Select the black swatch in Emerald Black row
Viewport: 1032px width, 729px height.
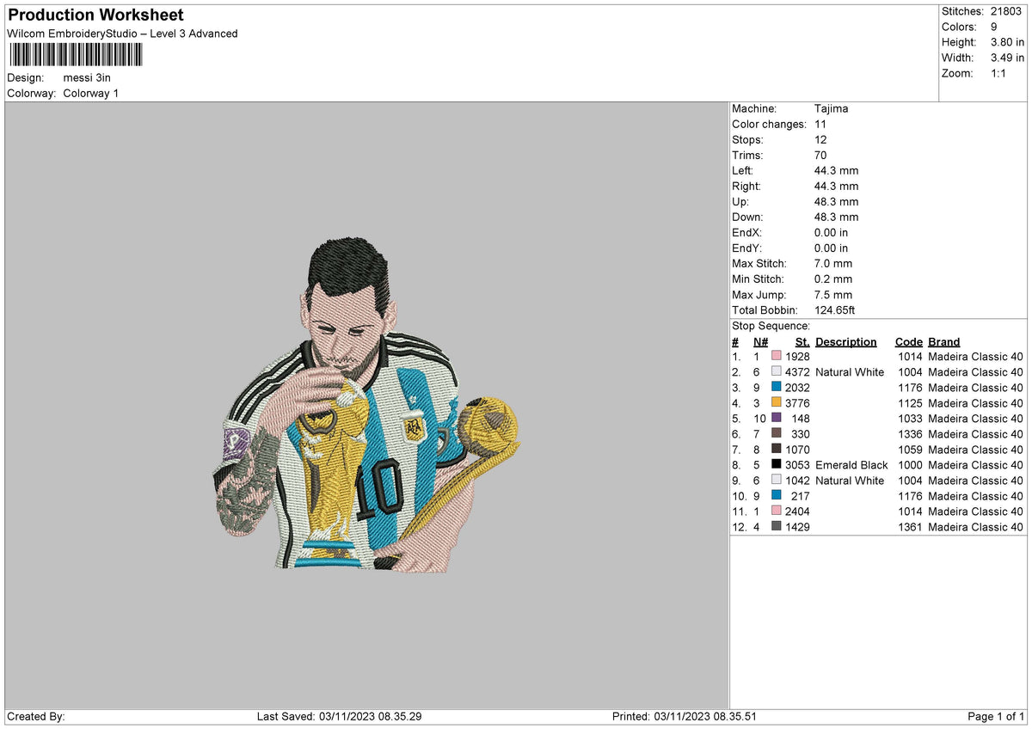coord(777,465)
